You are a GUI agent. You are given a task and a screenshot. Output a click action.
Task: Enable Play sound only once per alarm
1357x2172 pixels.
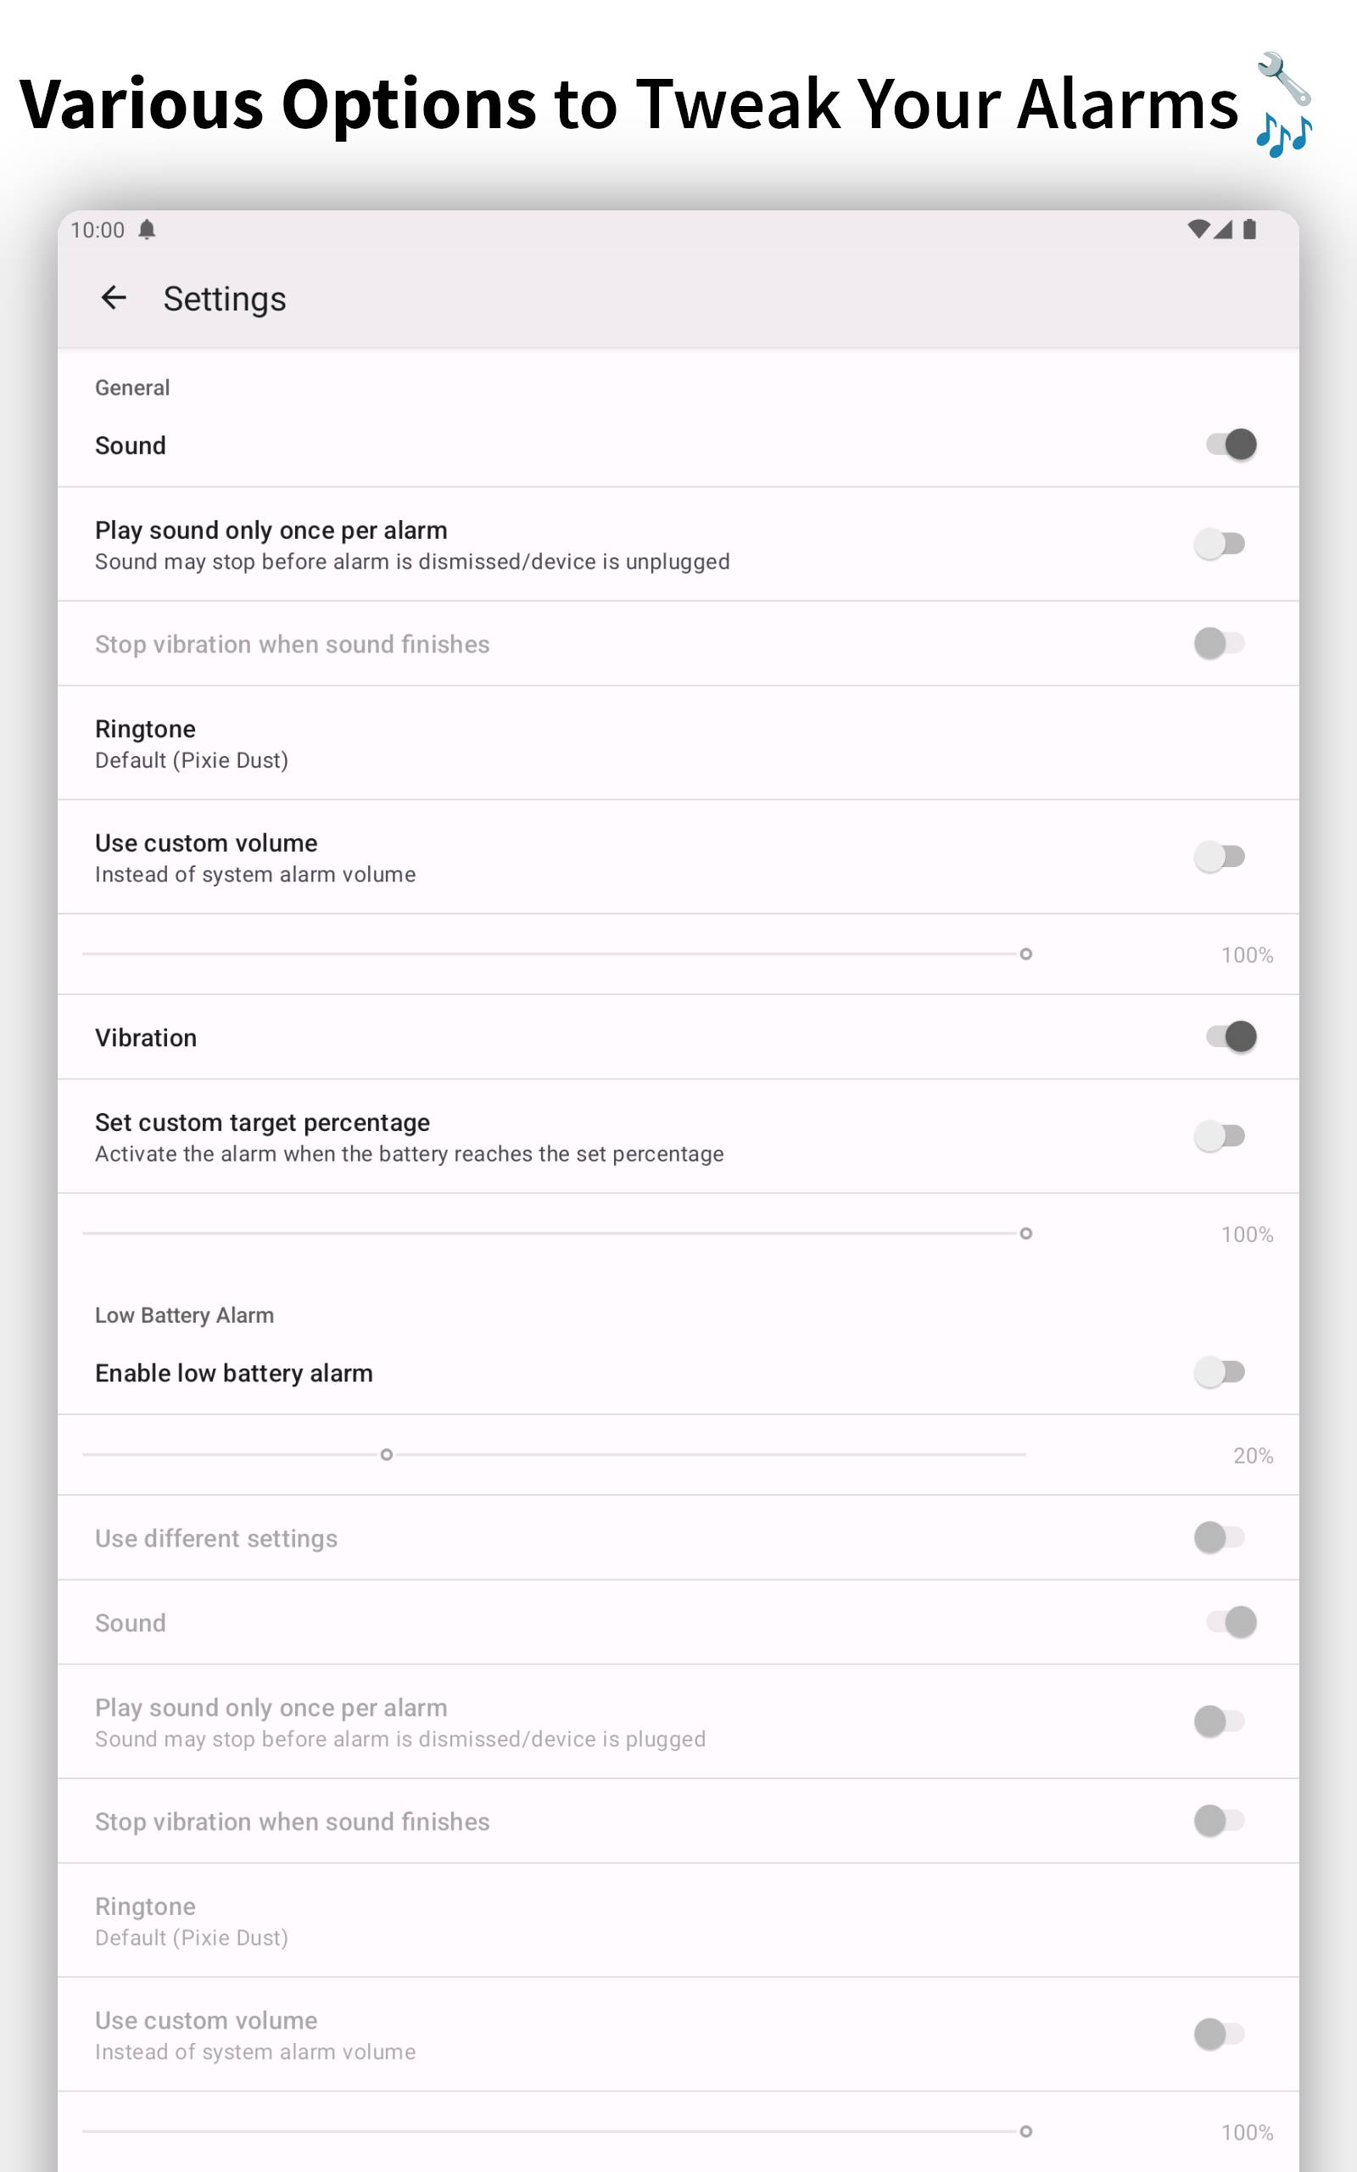pos(1219,544)
